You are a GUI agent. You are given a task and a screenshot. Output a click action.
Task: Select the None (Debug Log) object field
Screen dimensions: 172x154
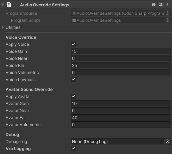[x=118, y=142]
